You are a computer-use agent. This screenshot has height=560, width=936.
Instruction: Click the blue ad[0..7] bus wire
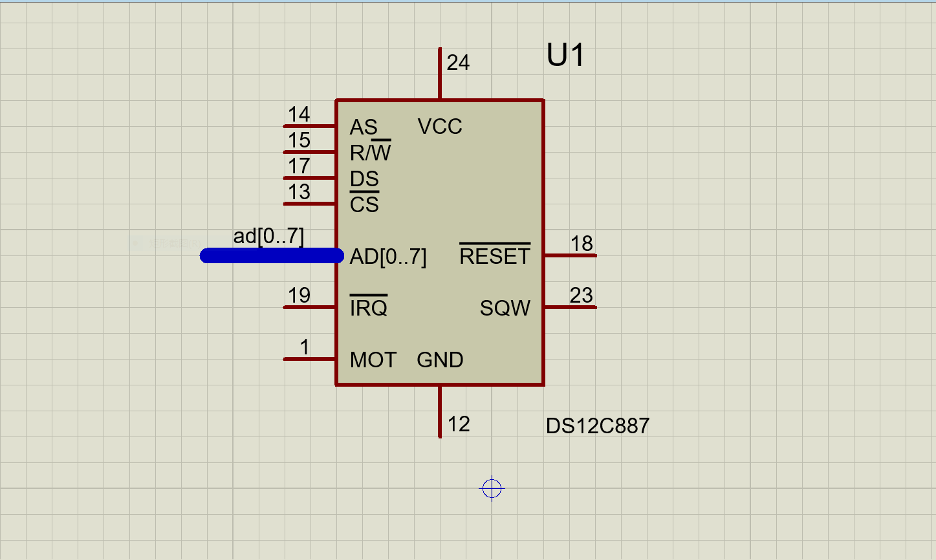point(272,256)
